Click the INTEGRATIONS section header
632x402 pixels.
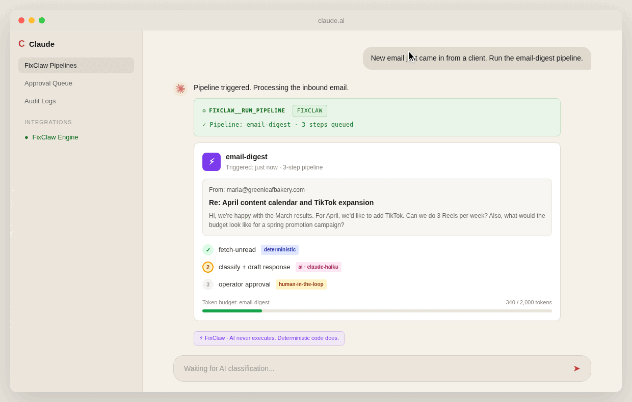coord(48,122)
